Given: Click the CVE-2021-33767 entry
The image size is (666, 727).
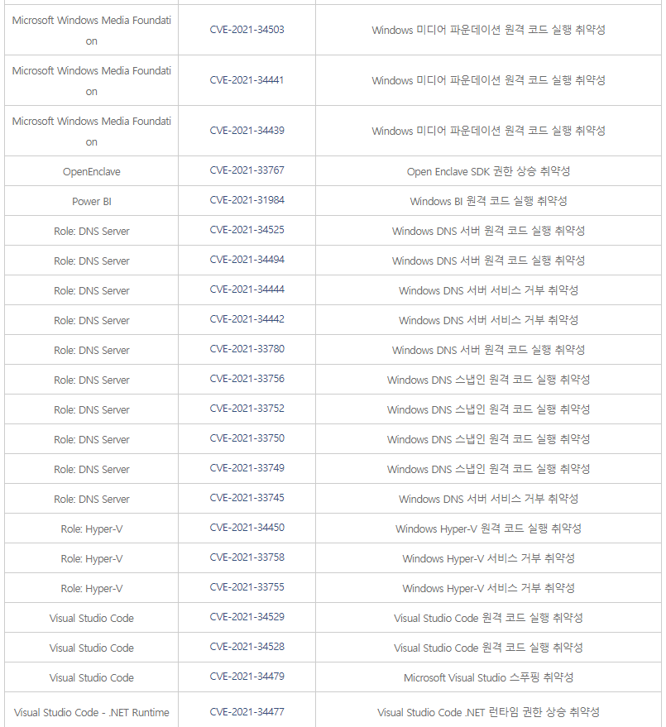Looking at the screenshot, I should pyautogui.click(x=247, y=171).
